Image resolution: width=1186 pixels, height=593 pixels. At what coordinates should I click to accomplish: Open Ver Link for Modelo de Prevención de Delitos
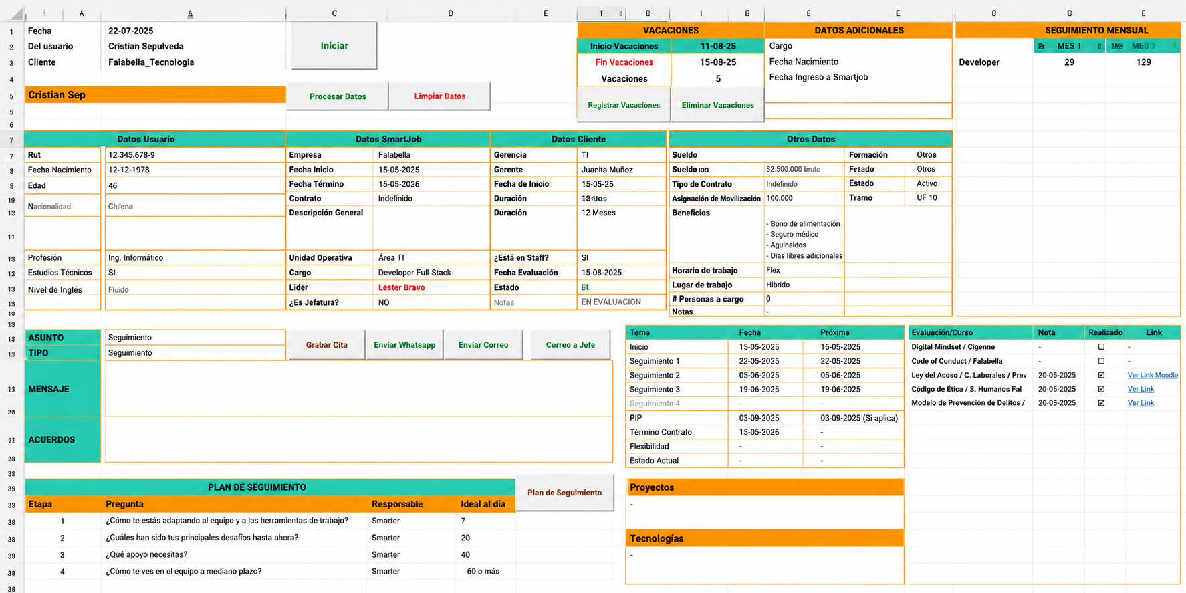coord(1141,403)
